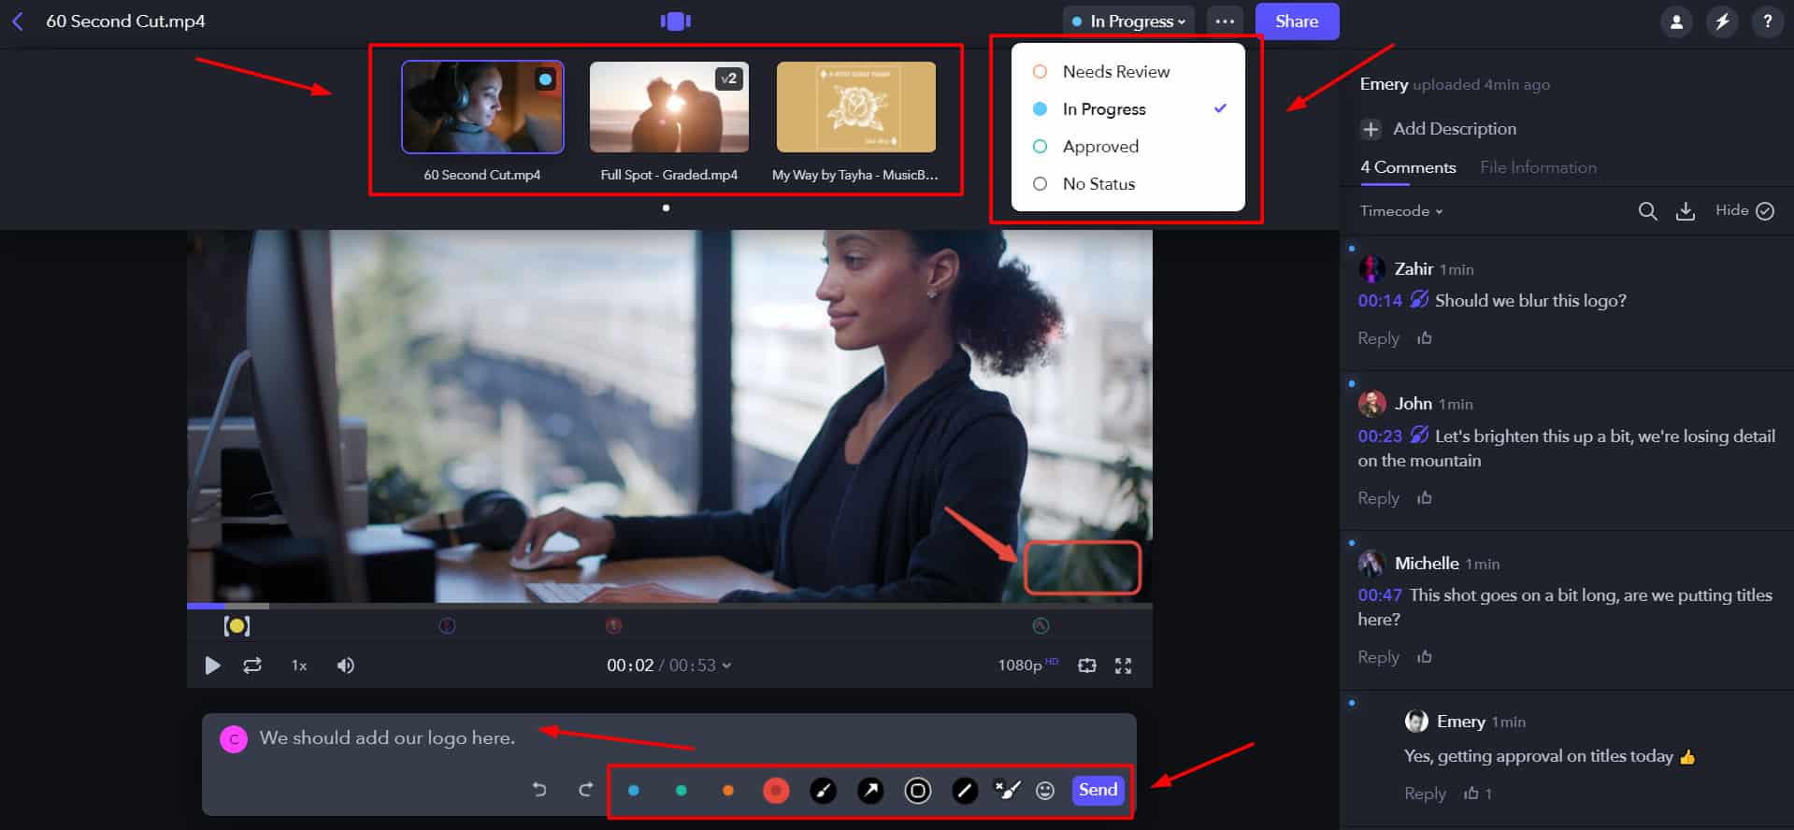Select the arrow annotation tool
This screenshot has height=830, width=1794.
(870, 791)
